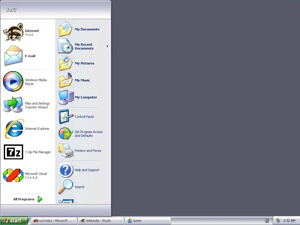Open Help and Support question icon
Viewport: 300px width, 225px height.
66,170
